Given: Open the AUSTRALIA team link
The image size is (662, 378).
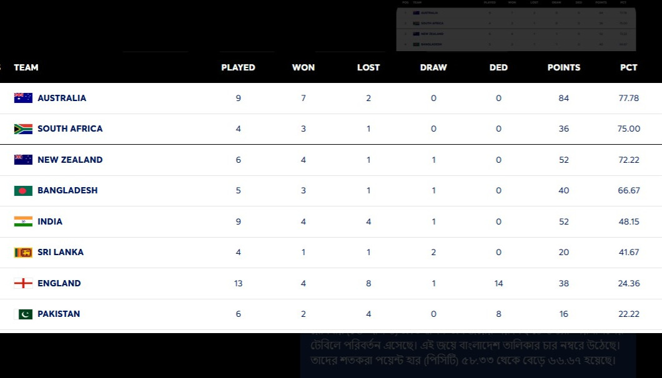Looking at the screenshot, I should (x=62, y=98).
